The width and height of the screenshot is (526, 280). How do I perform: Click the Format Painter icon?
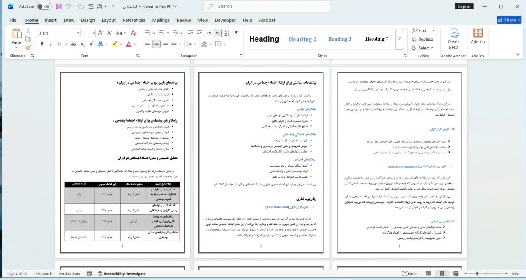point(28,48)
